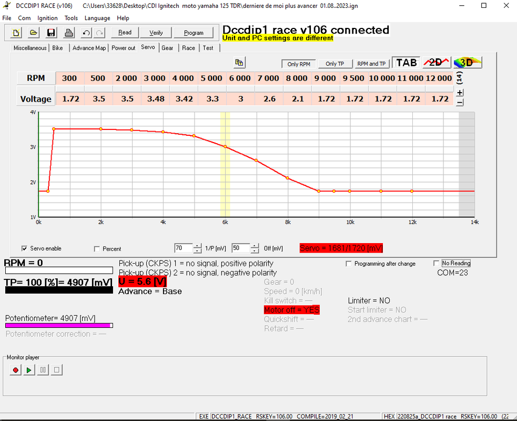The height and width of the screenshot is (421, 517).
Task: Switch to the Race tab
Action: [189, 48]
